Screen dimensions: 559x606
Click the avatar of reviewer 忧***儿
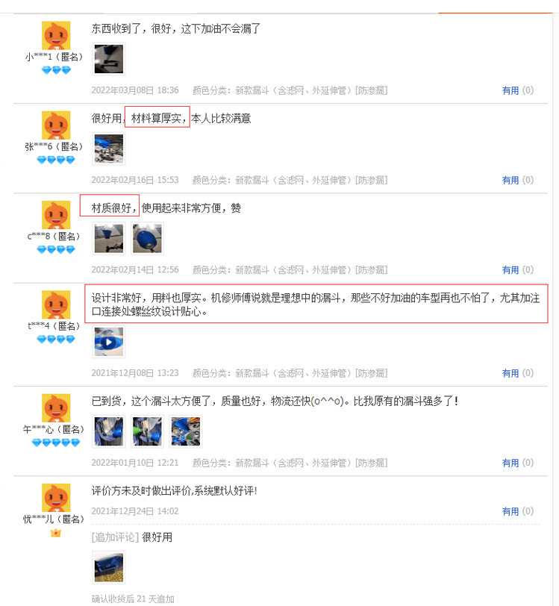pyautogui.click(x=56, y=497)
